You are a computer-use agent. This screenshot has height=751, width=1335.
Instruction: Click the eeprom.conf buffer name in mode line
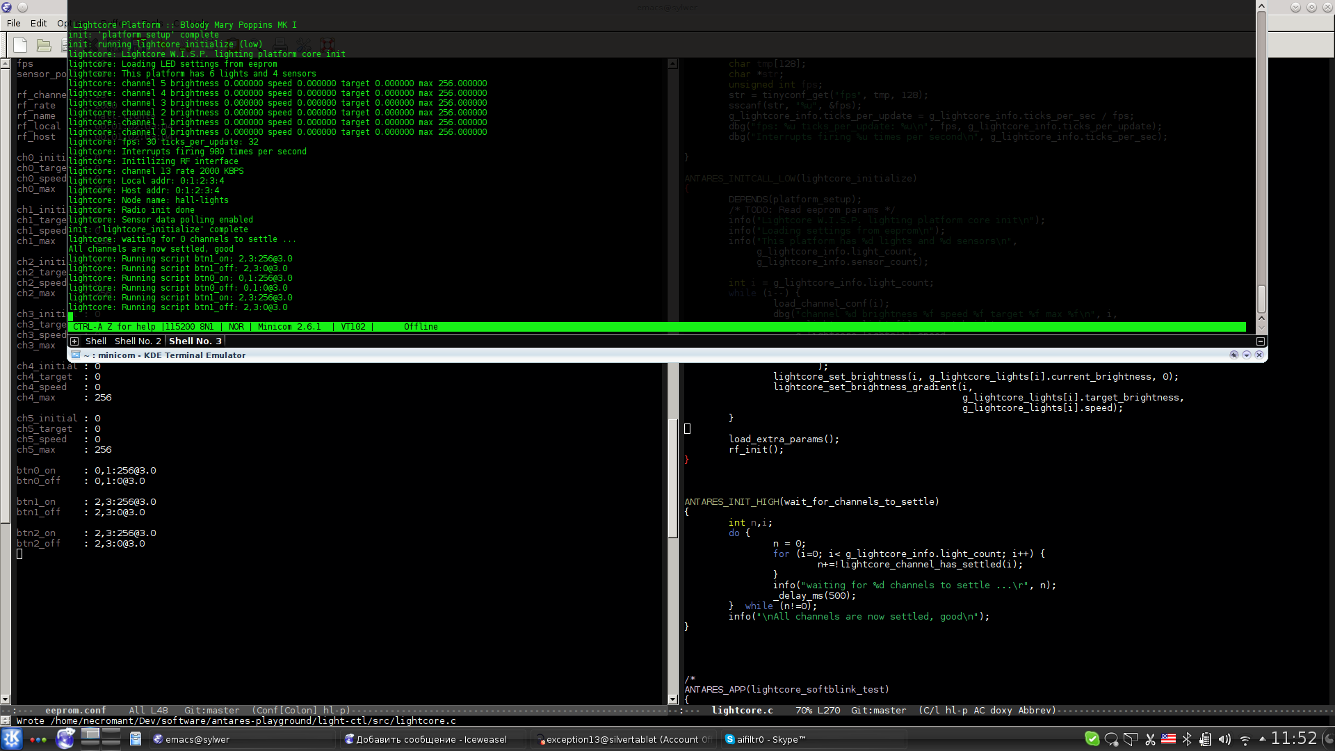click(75, 710)
